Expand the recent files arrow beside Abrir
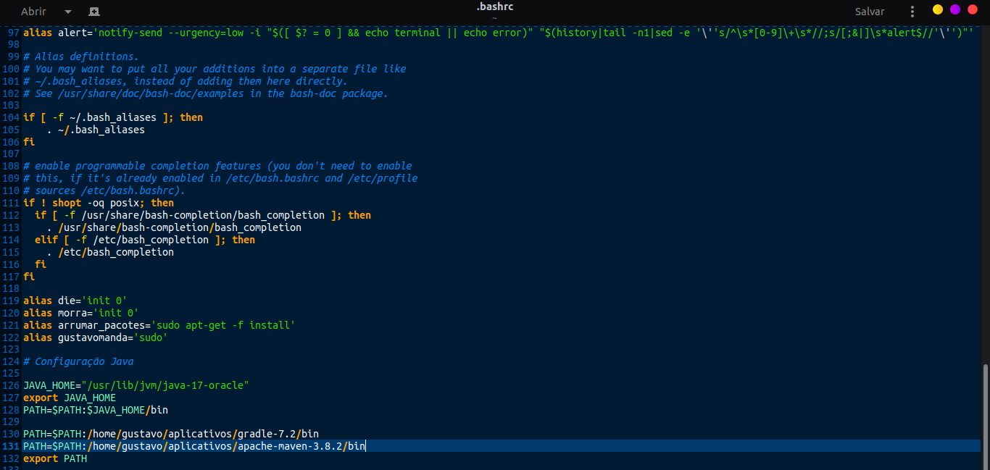 (x=68, y=12)
